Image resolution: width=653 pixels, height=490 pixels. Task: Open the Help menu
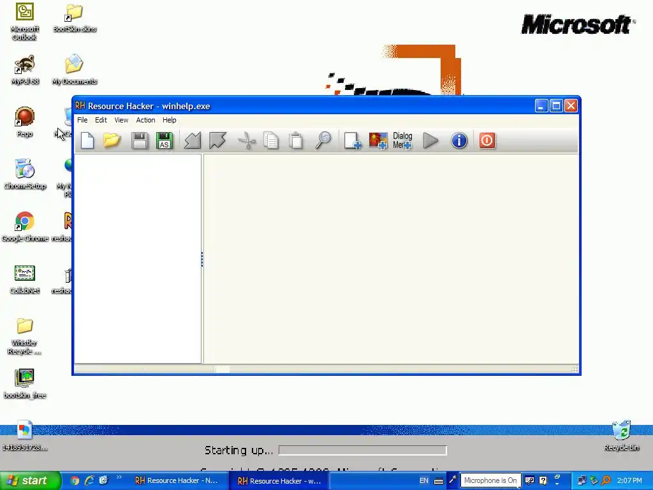point(169,120)
